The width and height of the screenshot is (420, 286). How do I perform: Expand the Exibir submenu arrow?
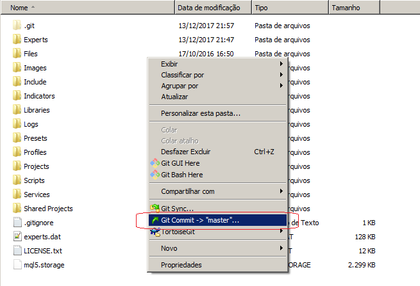[281, 63]
